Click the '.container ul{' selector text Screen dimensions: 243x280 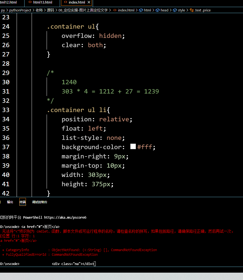pyautogui.click(x=73, y=27)
